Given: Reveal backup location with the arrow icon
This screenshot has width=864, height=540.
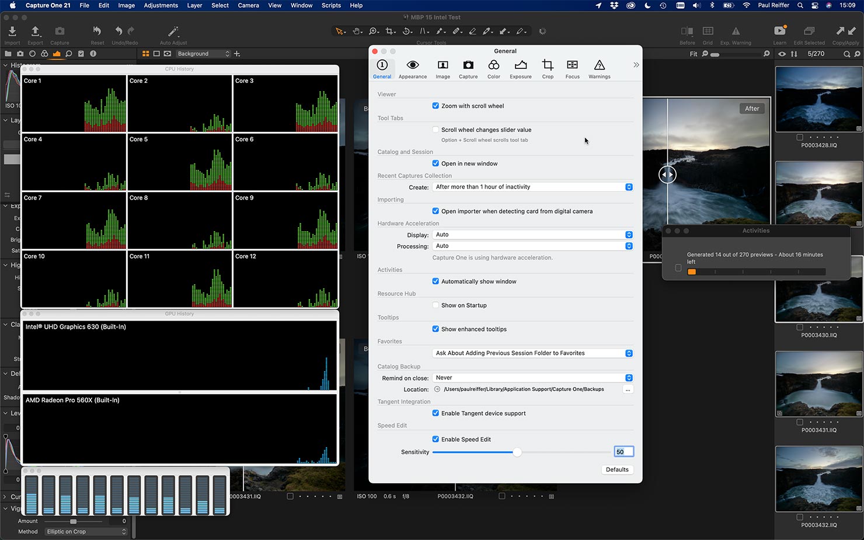Looking at the screenshot, I should tap(437, 389).
